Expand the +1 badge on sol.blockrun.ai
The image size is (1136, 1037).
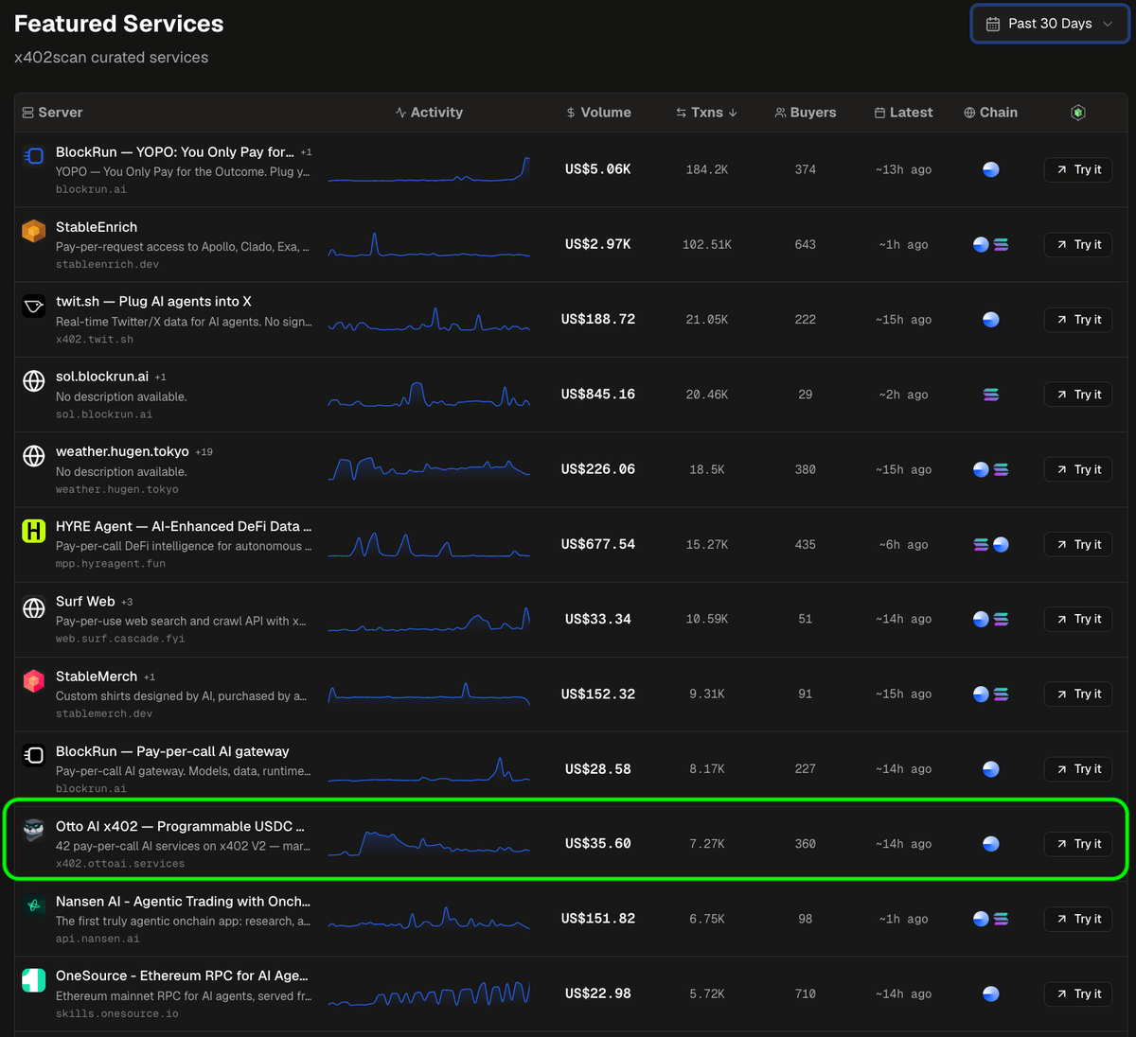click(161, 378)
